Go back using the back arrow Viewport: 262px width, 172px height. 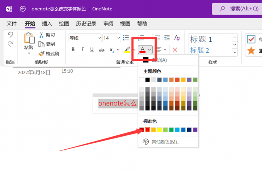[23, 9]
